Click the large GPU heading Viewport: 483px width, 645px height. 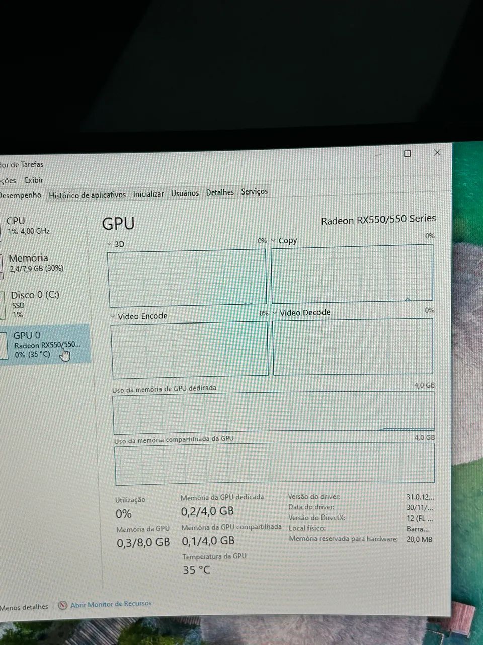pos(118,224)
